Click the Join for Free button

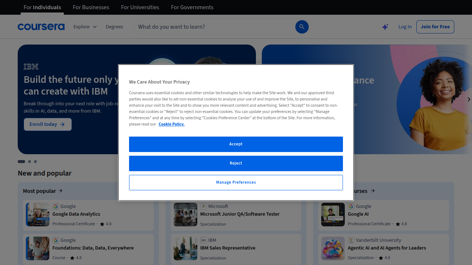click(x=435, y=27)
